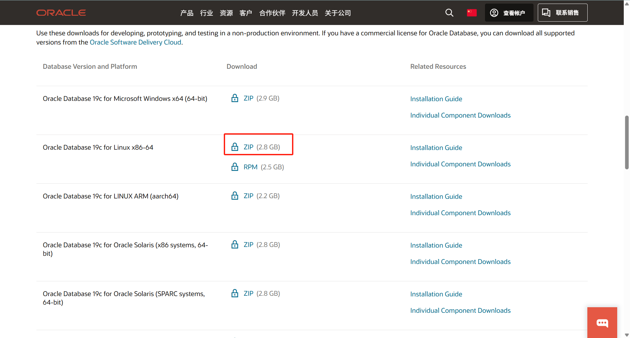
Task: Select 'Oracle Solaris (SPARC systems, 64-bit)' row text
Action: pos(124,298)
